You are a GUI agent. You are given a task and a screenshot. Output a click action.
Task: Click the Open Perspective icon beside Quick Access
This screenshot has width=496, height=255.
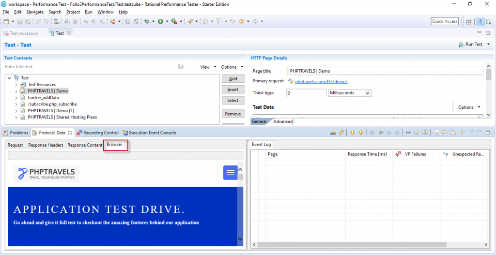pyautogui.click(x=469, y=21)
